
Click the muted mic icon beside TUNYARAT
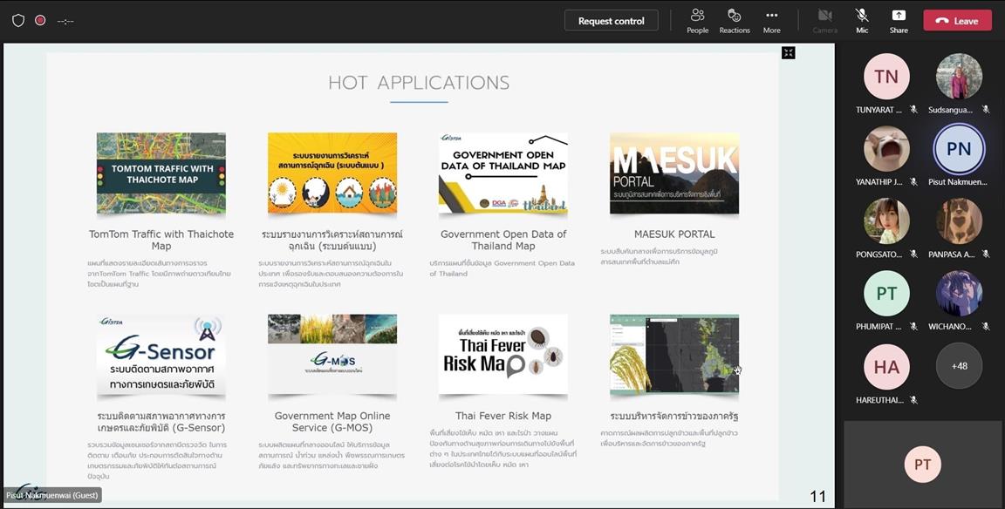pos(913,110)
